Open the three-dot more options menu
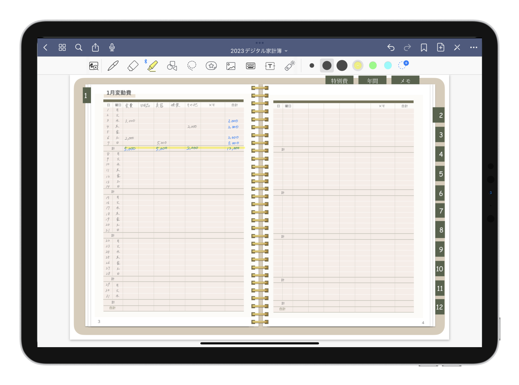 point(474,47)
